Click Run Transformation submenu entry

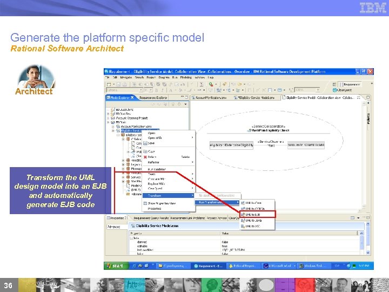pos(217,202)
